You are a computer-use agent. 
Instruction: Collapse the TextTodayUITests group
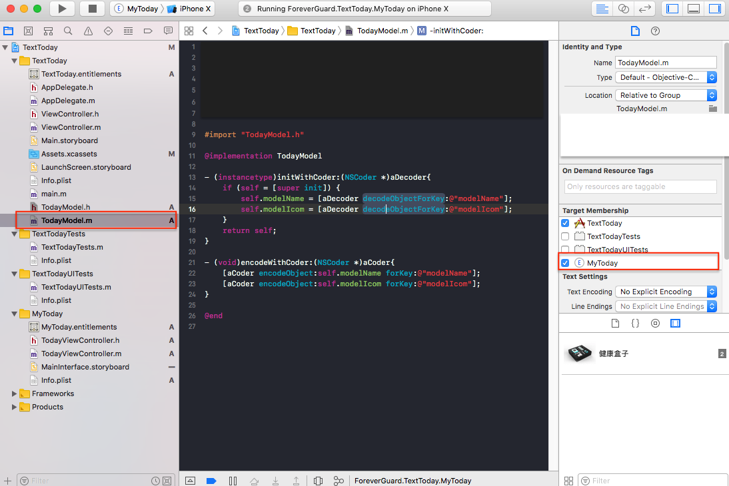[14, 274]
